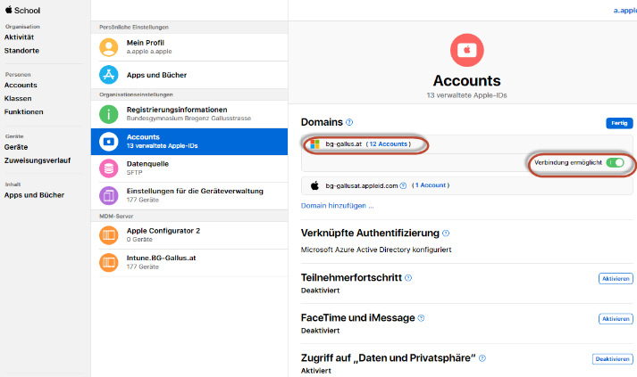Image resolution: width=637 pixels, height=377 pixels.
Task: Click the large red Accounts header icon
Action: click(x=466, y=50)
